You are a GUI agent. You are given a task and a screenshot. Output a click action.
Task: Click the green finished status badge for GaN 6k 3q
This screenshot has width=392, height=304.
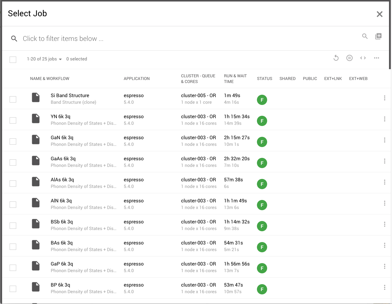(x=262, y=142)
